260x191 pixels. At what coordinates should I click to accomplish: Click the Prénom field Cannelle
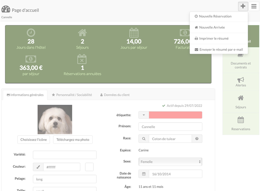click(x=170, y=127)
